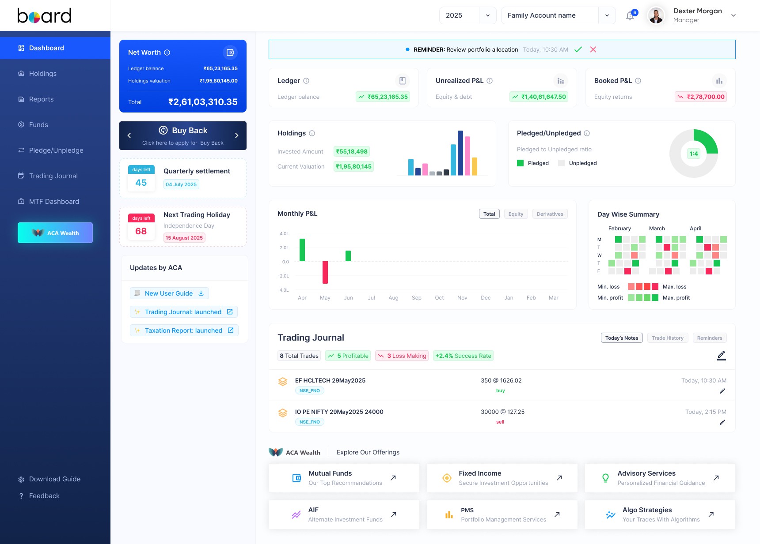Click the wallet icon in Net Worth card
Image resolution: width=760 pixels, height=544 pixels.
pos(230,53)
